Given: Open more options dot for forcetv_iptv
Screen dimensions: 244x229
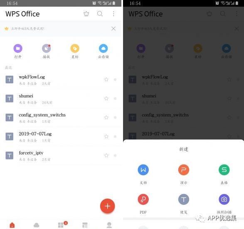Looking at the screenshot, I should coord(115,155).
